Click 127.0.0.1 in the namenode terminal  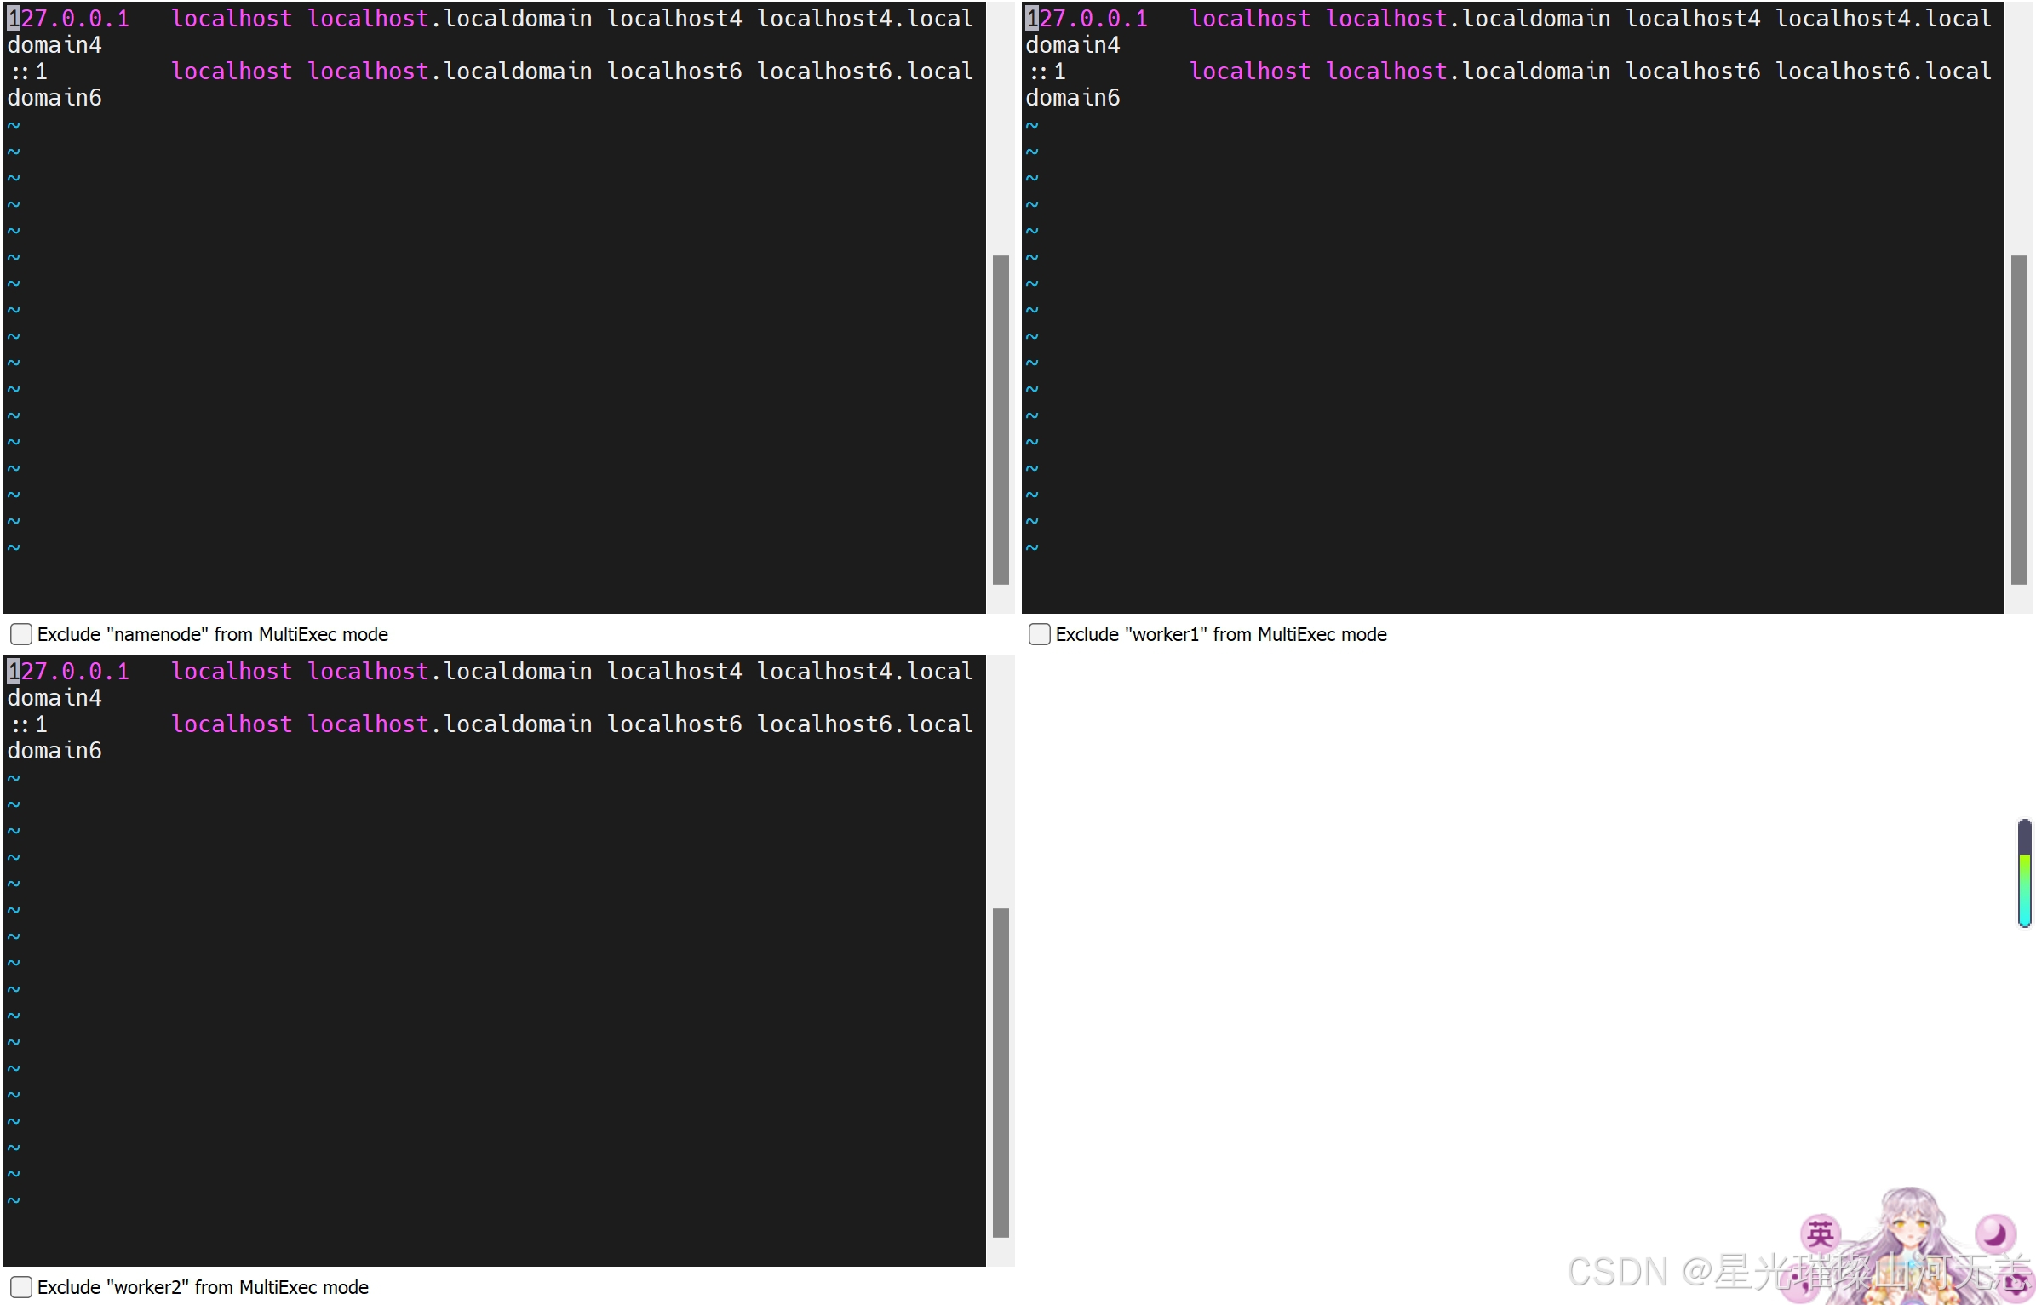68,19
